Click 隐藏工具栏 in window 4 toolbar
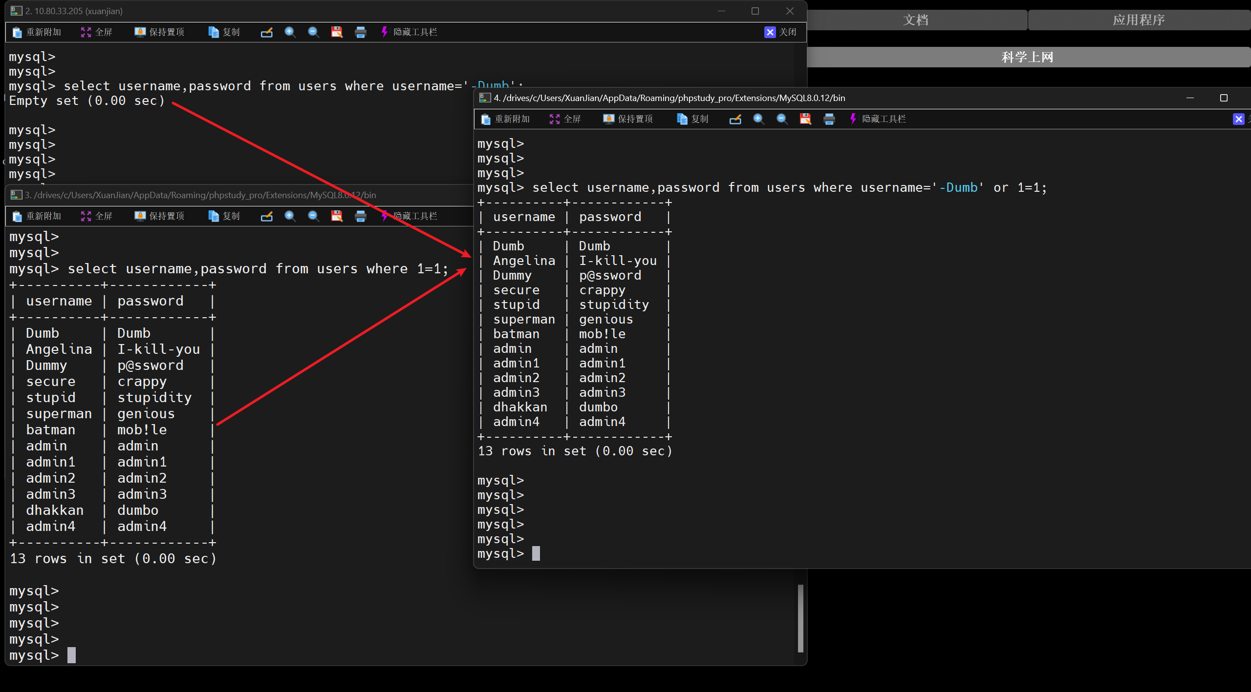 point(878,119)
